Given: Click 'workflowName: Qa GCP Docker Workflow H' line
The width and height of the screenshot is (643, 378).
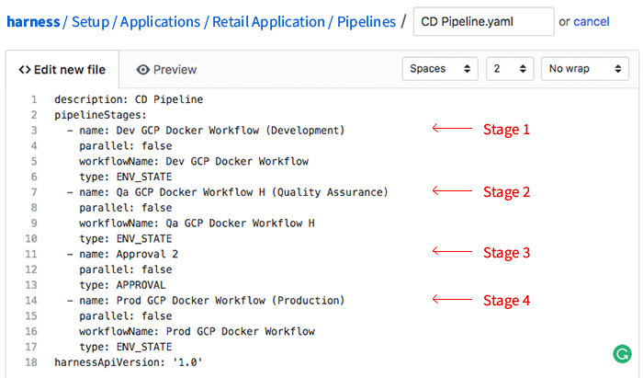Looking at the screenshot, I should pos(197,223).
